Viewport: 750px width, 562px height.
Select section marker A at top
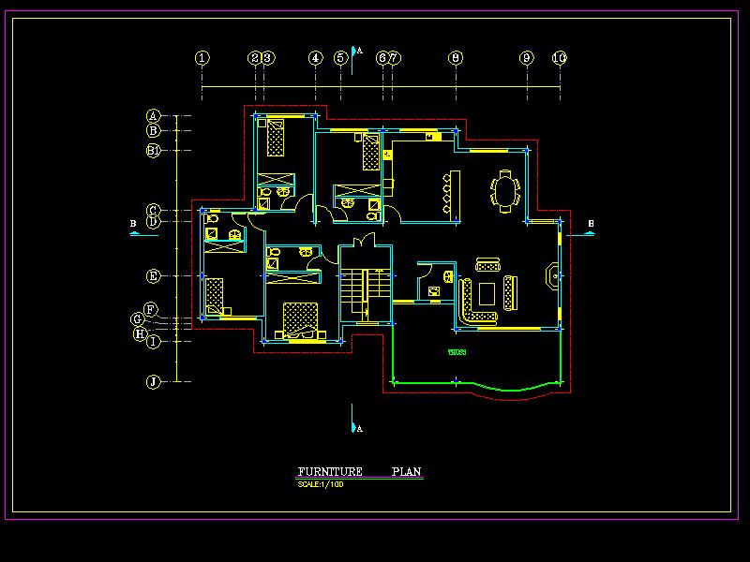coord(354,50)
